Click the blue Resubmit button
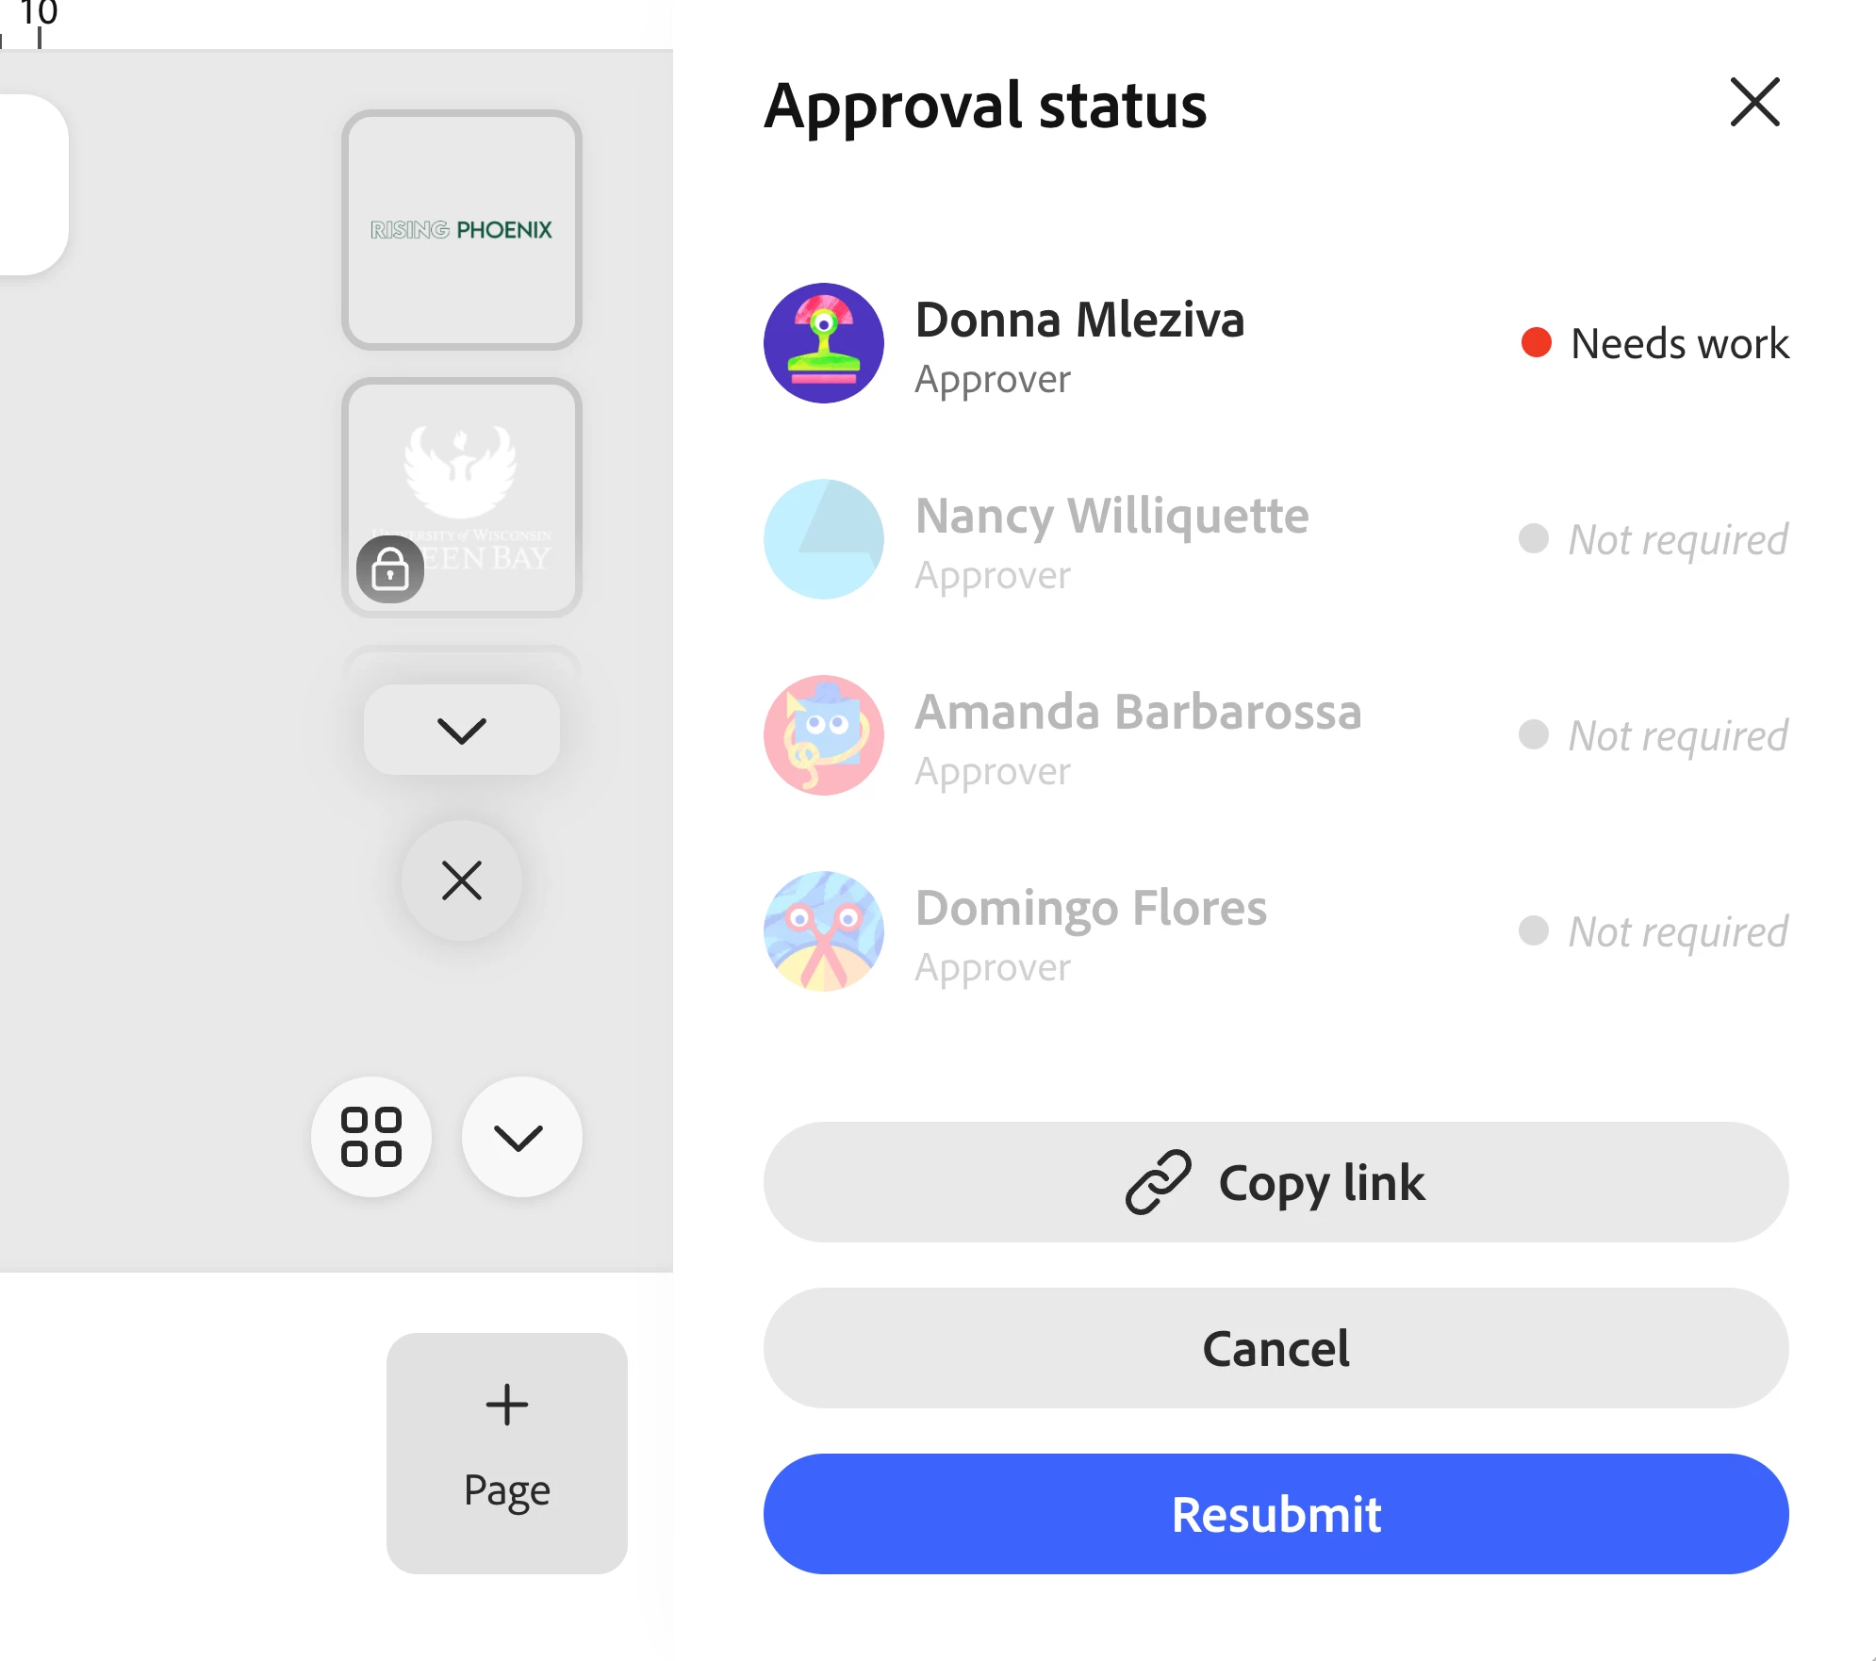Image resolution: width=1876 pixels, height=1661 pixels. click(1276, 1514)
